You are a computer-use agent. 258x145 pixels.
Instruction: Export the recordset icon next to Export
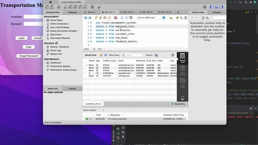[156, 55]
